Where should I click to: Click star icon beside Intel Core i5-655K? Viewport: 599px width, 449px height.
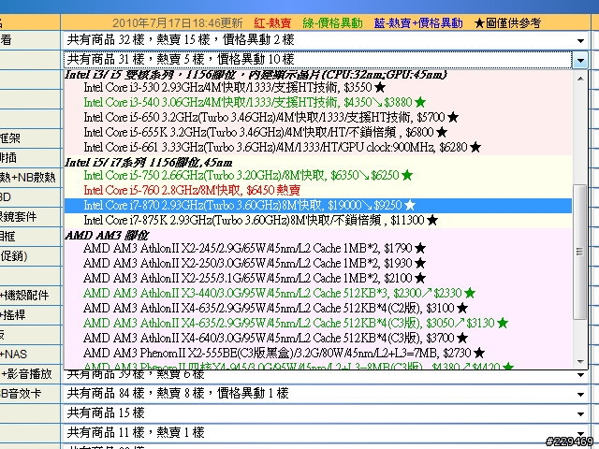pyautogui.click(x=441, y=132)
